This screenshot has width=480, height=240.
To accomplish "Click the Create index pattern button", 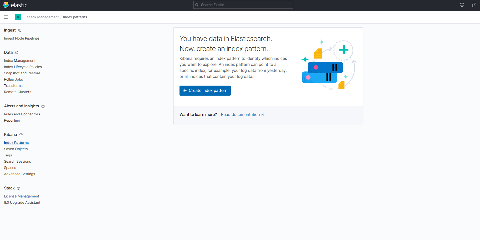I will pos(205,91).
